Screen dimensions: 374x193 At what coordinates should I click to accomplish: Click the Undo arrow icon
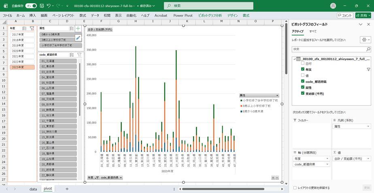[49, 6]
